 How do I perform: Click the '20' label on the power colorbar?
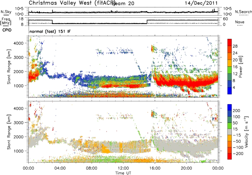235,60
